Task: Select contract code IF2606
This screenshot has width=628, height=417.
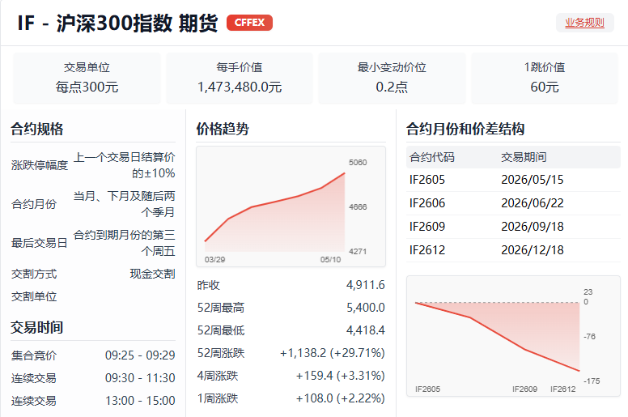Action: (x=427, y=203)
